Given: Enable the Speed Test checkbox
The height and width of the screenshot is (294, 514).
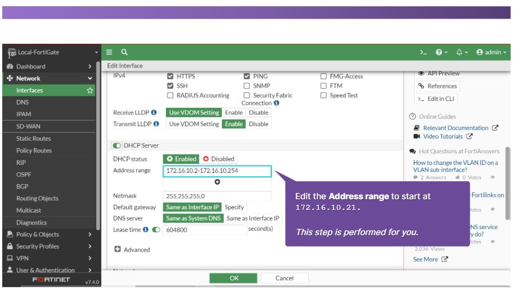Looking at the screenshot, I should [323, 95].
